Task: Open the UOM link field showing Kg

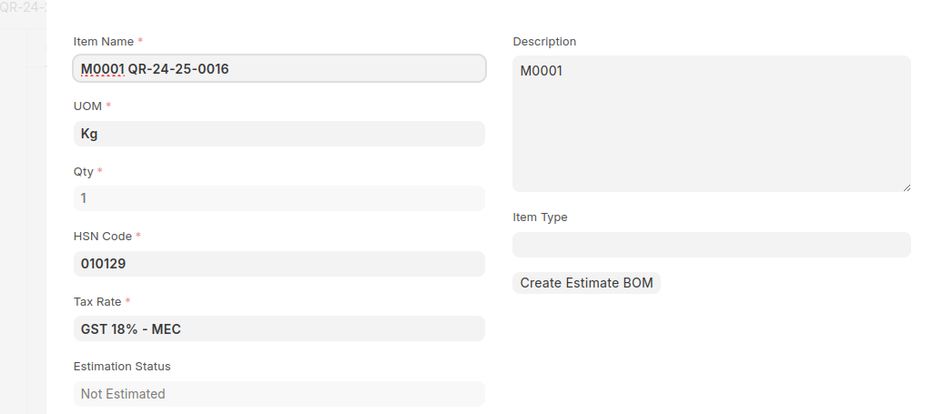Action: tap(279, 134)
